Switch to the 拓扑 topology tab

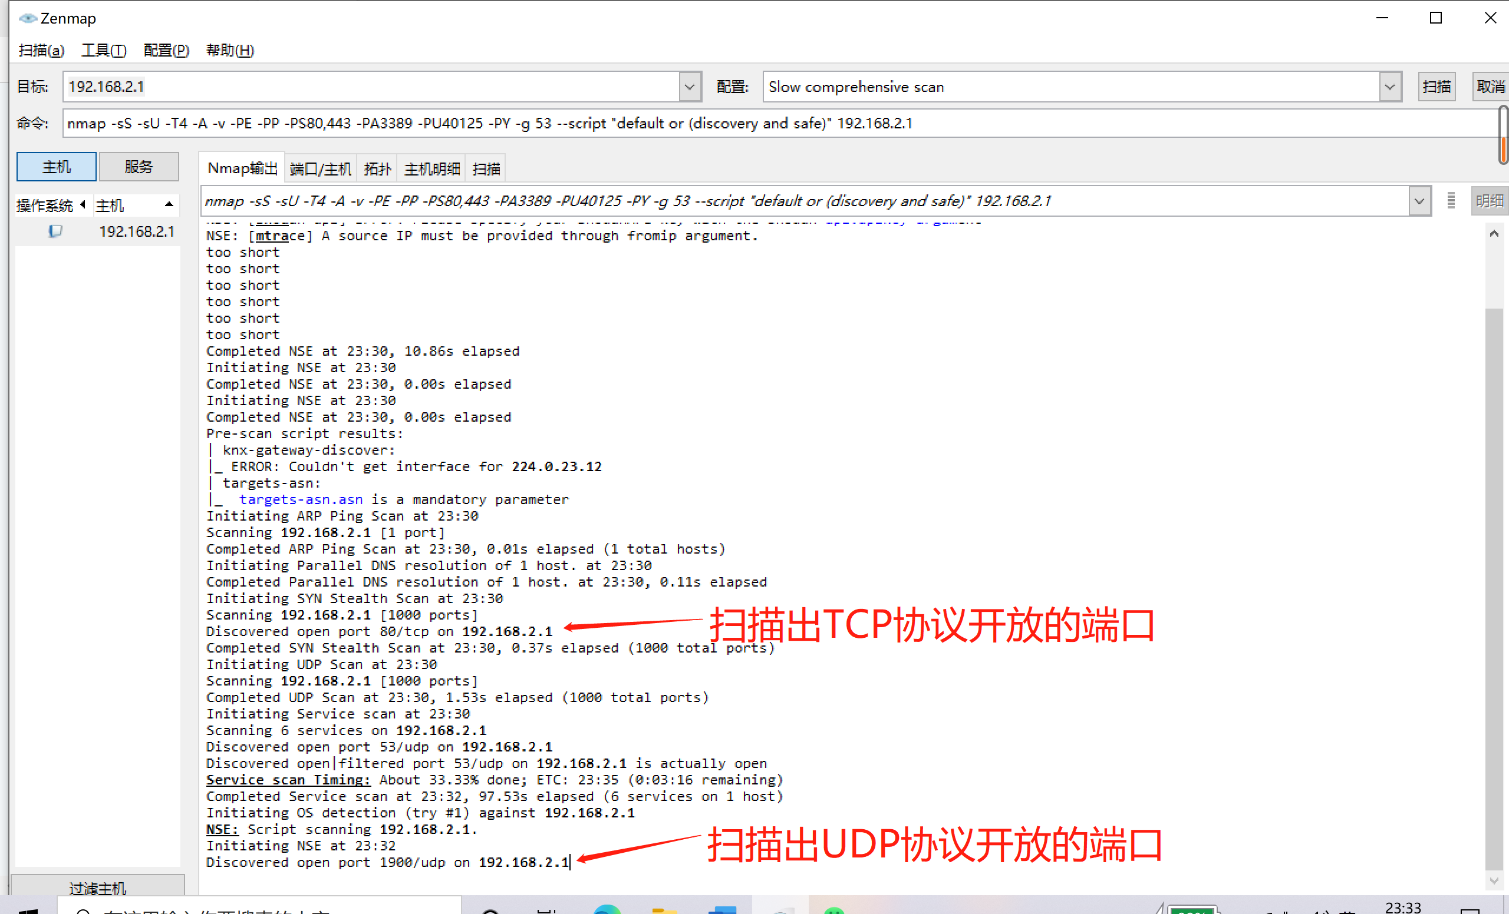[x=377, y=169]
